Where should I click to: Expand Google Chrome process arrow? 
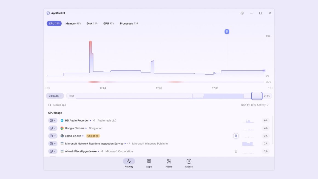click(x=86, y=128)
